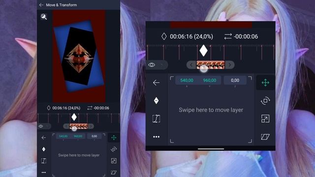Tap the right chevron by the clip in the small phone view
315x177 pixels.
(91, 126)
